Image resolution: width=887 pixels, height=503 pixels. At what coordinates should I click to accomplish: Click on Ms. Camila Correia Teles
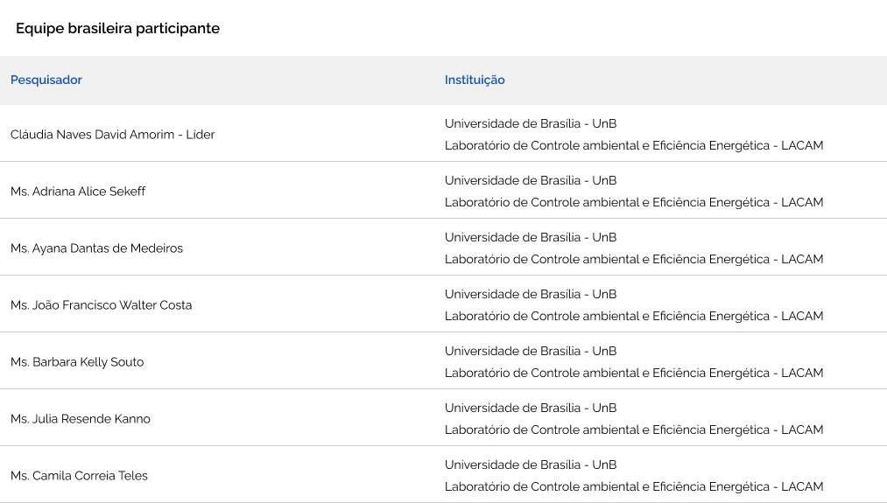pyautogui.click(x=79, y=476)
